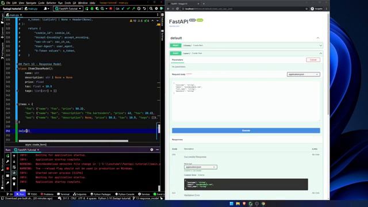Click the down arrow in Run console
The image size is (368, 207).
pyautogui.click(x=14, y=162)
